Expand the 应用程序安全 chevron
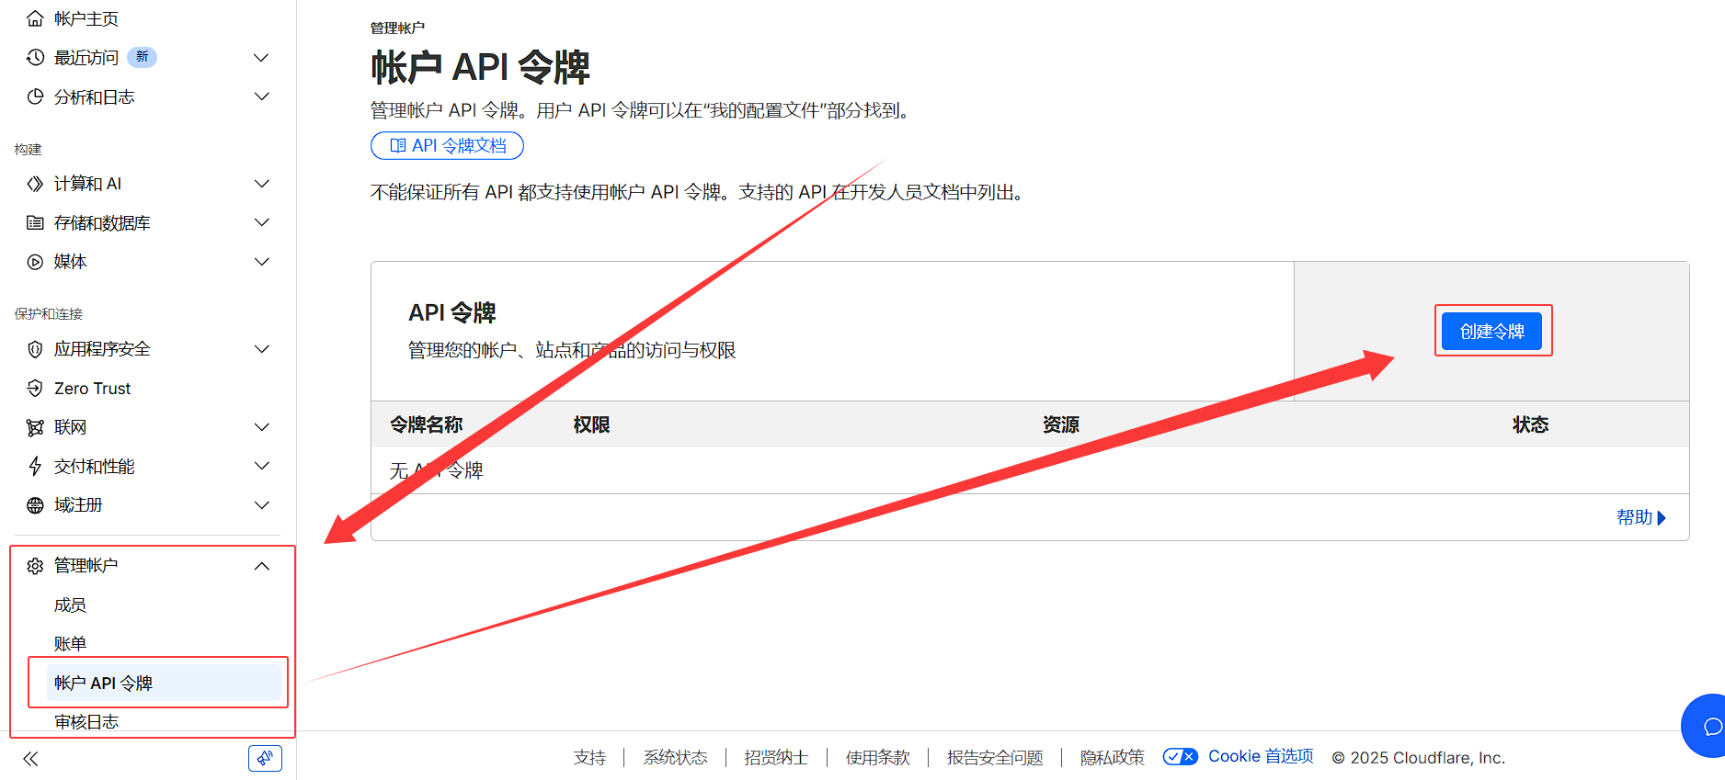The width and height of the screenshot is (1725, 780). (262, 349)
